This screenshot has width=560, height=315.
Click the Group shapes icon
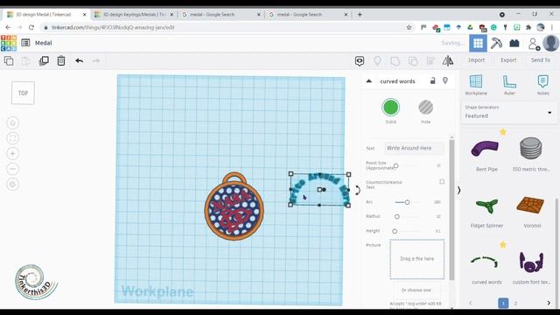point(395,61)
